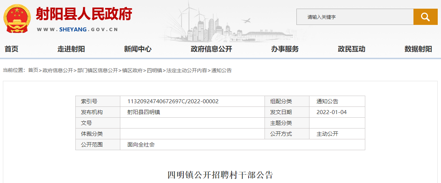
Task: Click the 发布机构 label cell
Action: 98,112
